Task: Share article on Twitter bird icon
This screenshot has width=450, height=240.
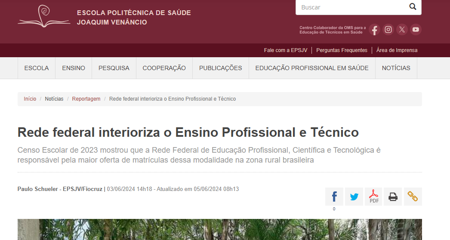Action: pos(354,197)
